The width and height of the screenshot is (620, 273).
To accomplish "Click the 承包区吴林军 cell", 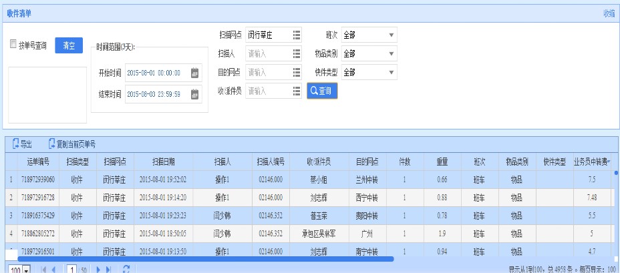I will click(319, 234).
